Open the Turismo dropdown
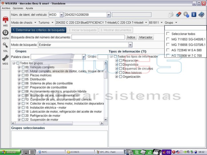 (x=52, y=23)
